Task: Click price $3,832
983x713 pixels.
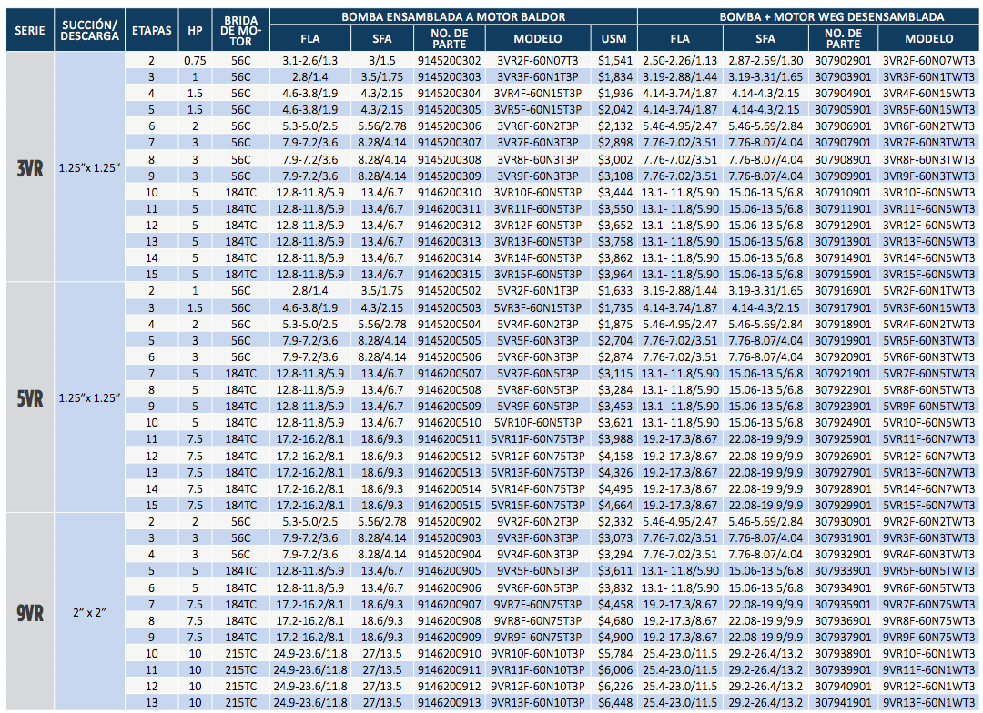Action: coord(614,587)
